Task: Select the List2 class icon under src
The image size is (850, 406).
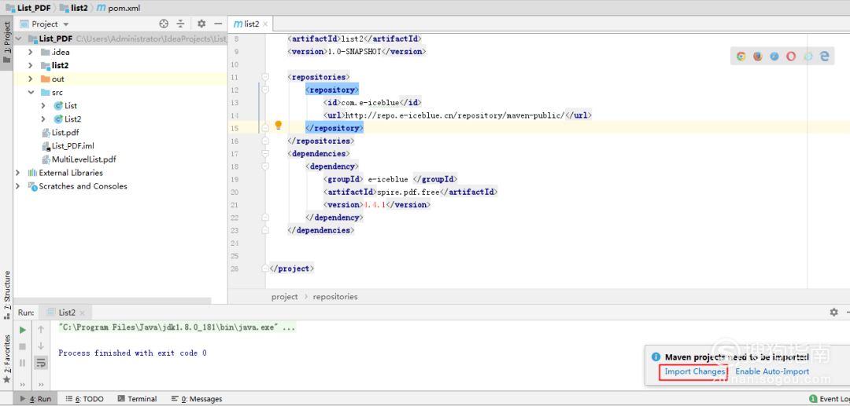Action: [x=58, y=119]
